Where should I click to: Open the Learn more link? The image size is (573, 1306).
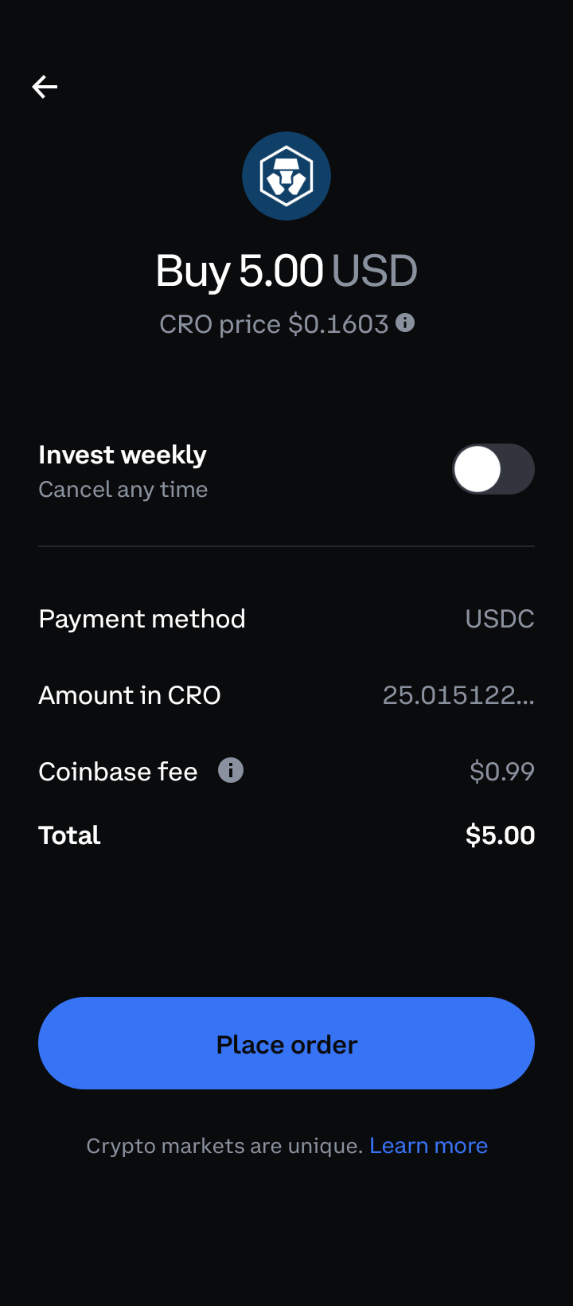(428, 1146)
